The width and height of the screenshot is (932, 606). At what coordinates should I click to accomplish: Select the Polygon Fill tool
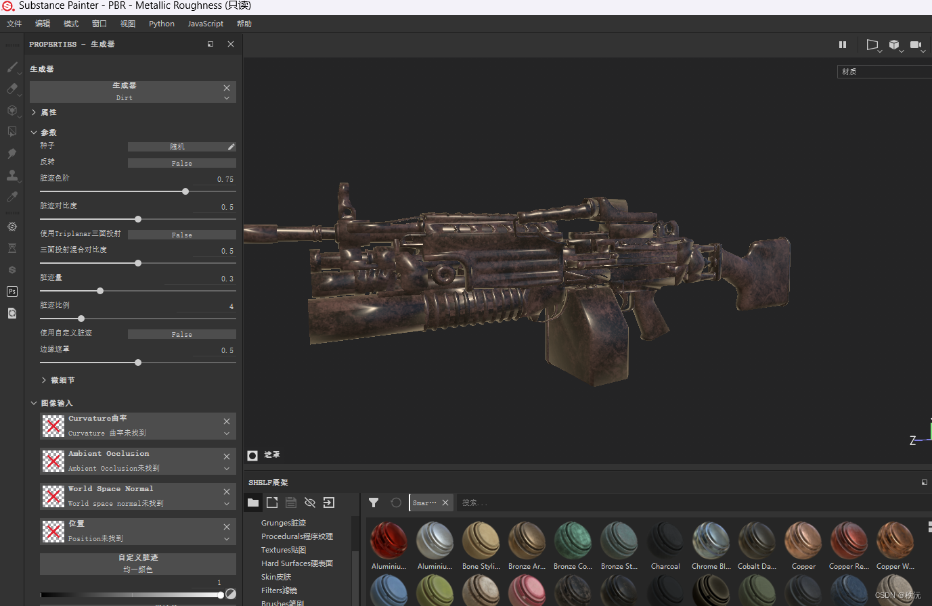[12, 132]
